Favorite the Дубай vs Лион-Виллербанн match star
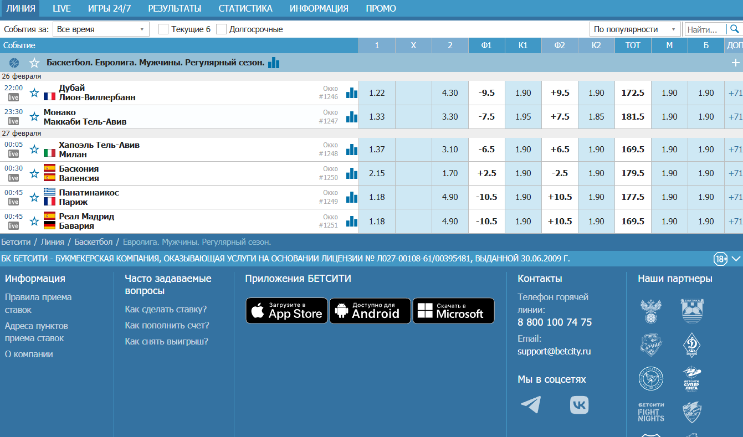This screenshot has height=437, width=743. point(34,93)
